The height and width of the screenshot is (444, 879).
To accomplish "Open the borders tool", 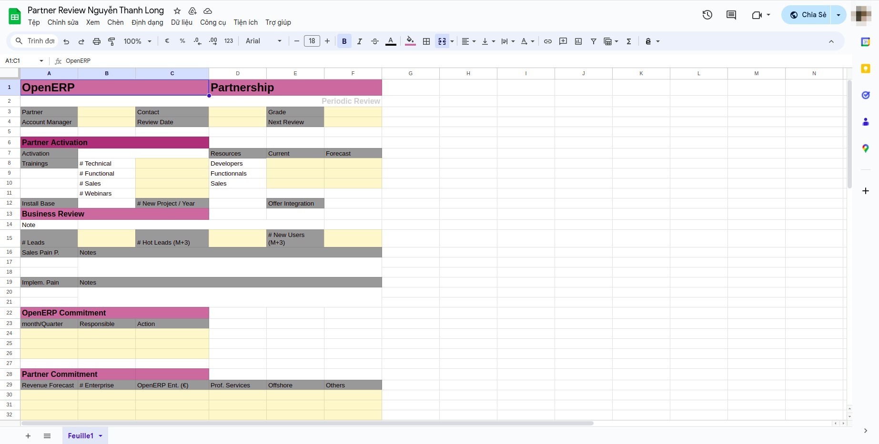I will point(426,41).
